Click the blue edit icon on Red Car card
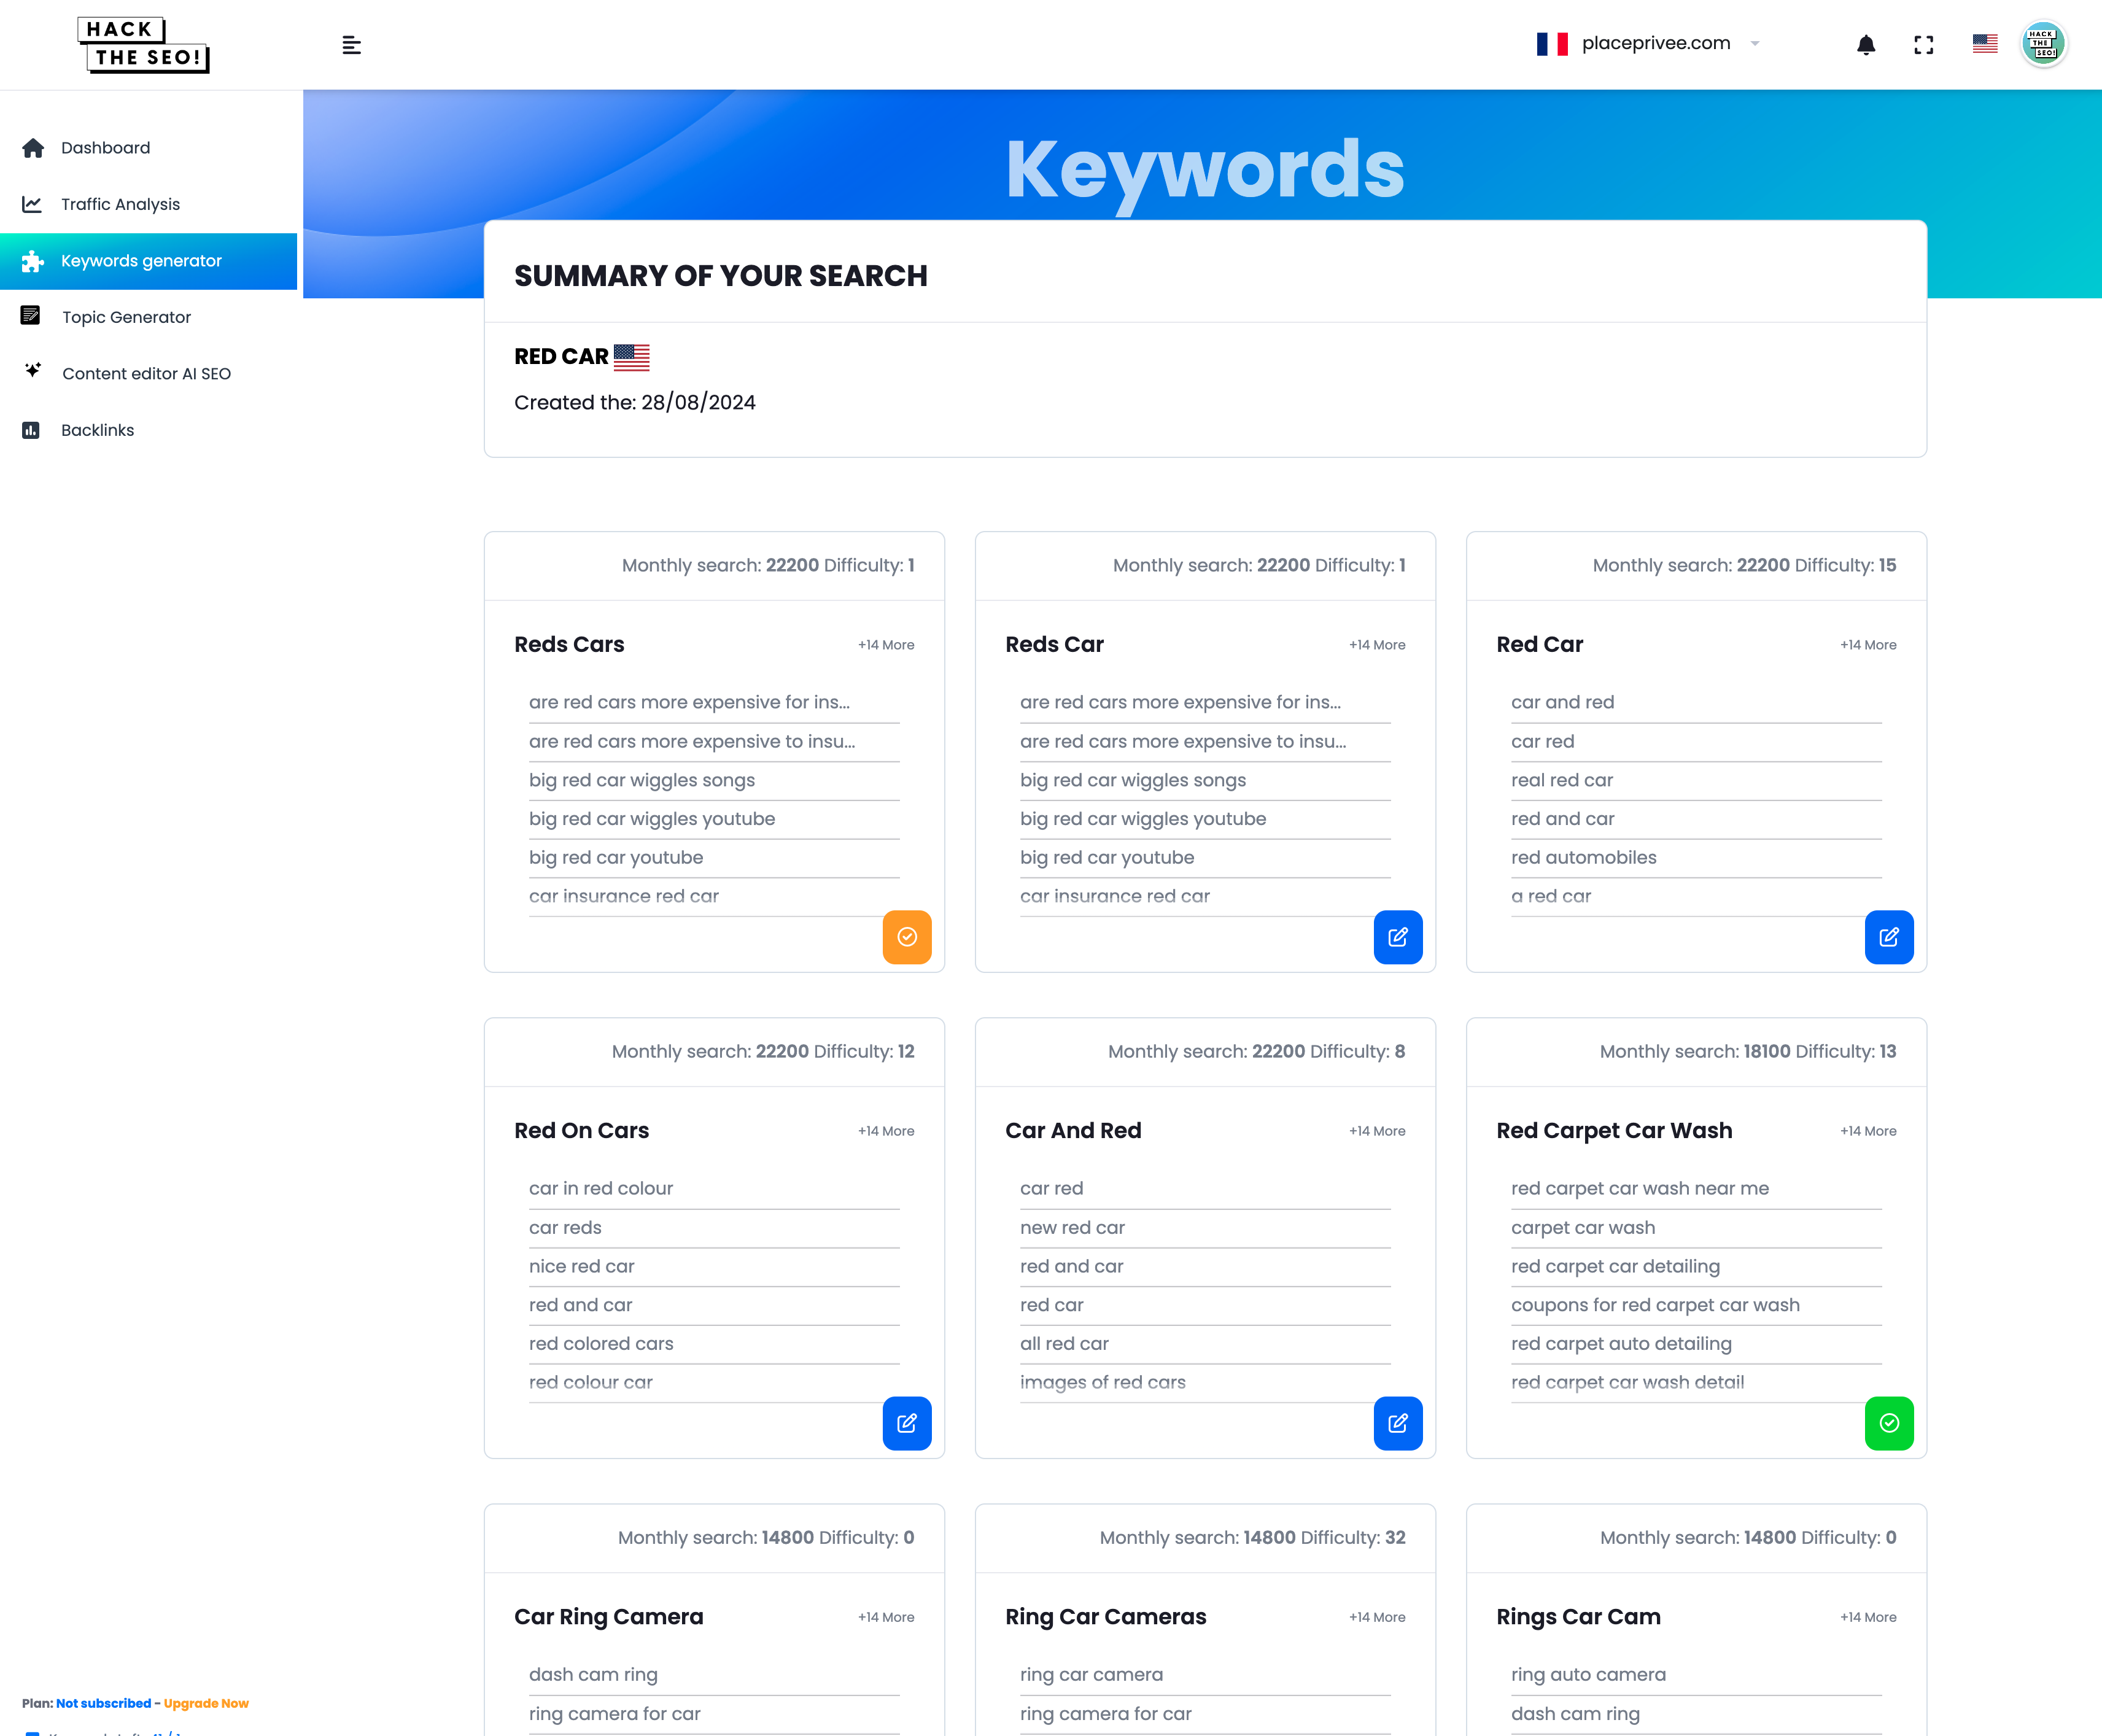Viewport: 2102px width, 1736px height. pyautogui.click(x=1888, y=937)
